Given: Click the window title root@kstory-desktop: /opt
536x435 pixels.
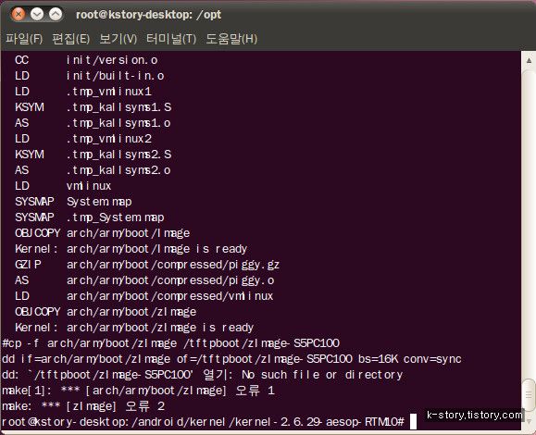Looking at the screenshot, I should (148, 15).
